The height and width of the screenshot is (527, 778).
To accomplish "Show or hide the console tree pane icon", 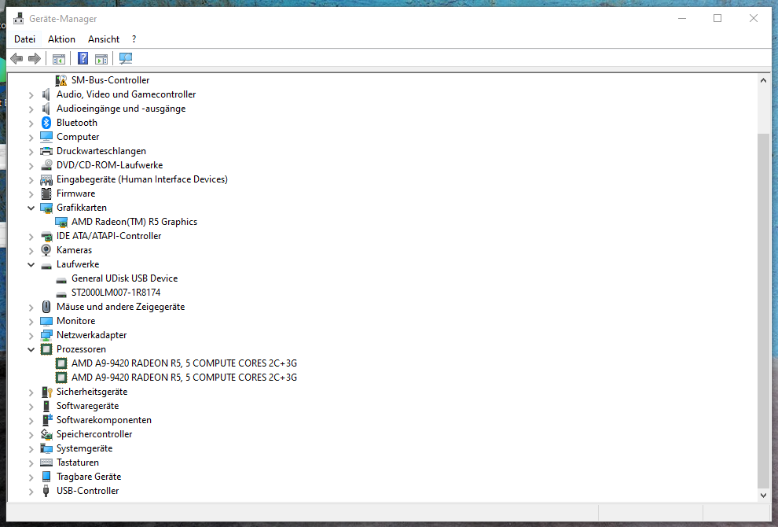I will tap(59, 59).
